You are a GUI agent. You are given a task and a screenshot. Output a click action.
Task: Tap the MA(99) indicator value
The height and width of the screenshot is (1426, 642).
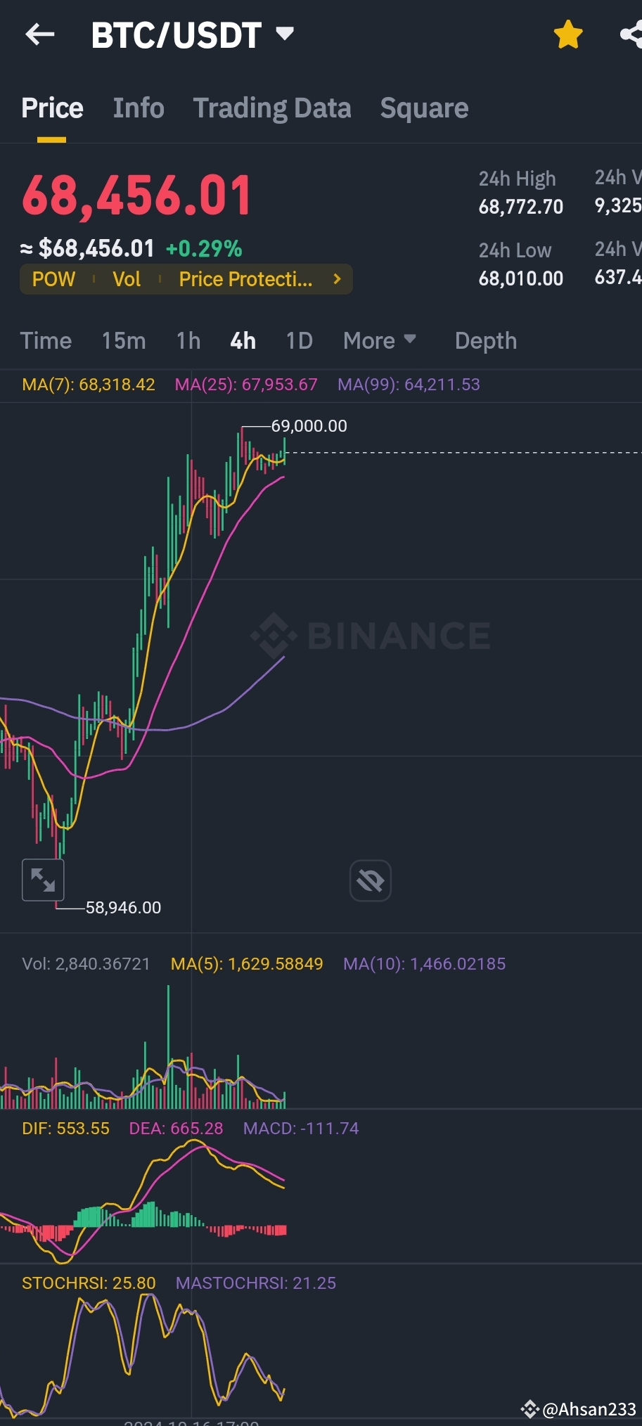[409, 385]
